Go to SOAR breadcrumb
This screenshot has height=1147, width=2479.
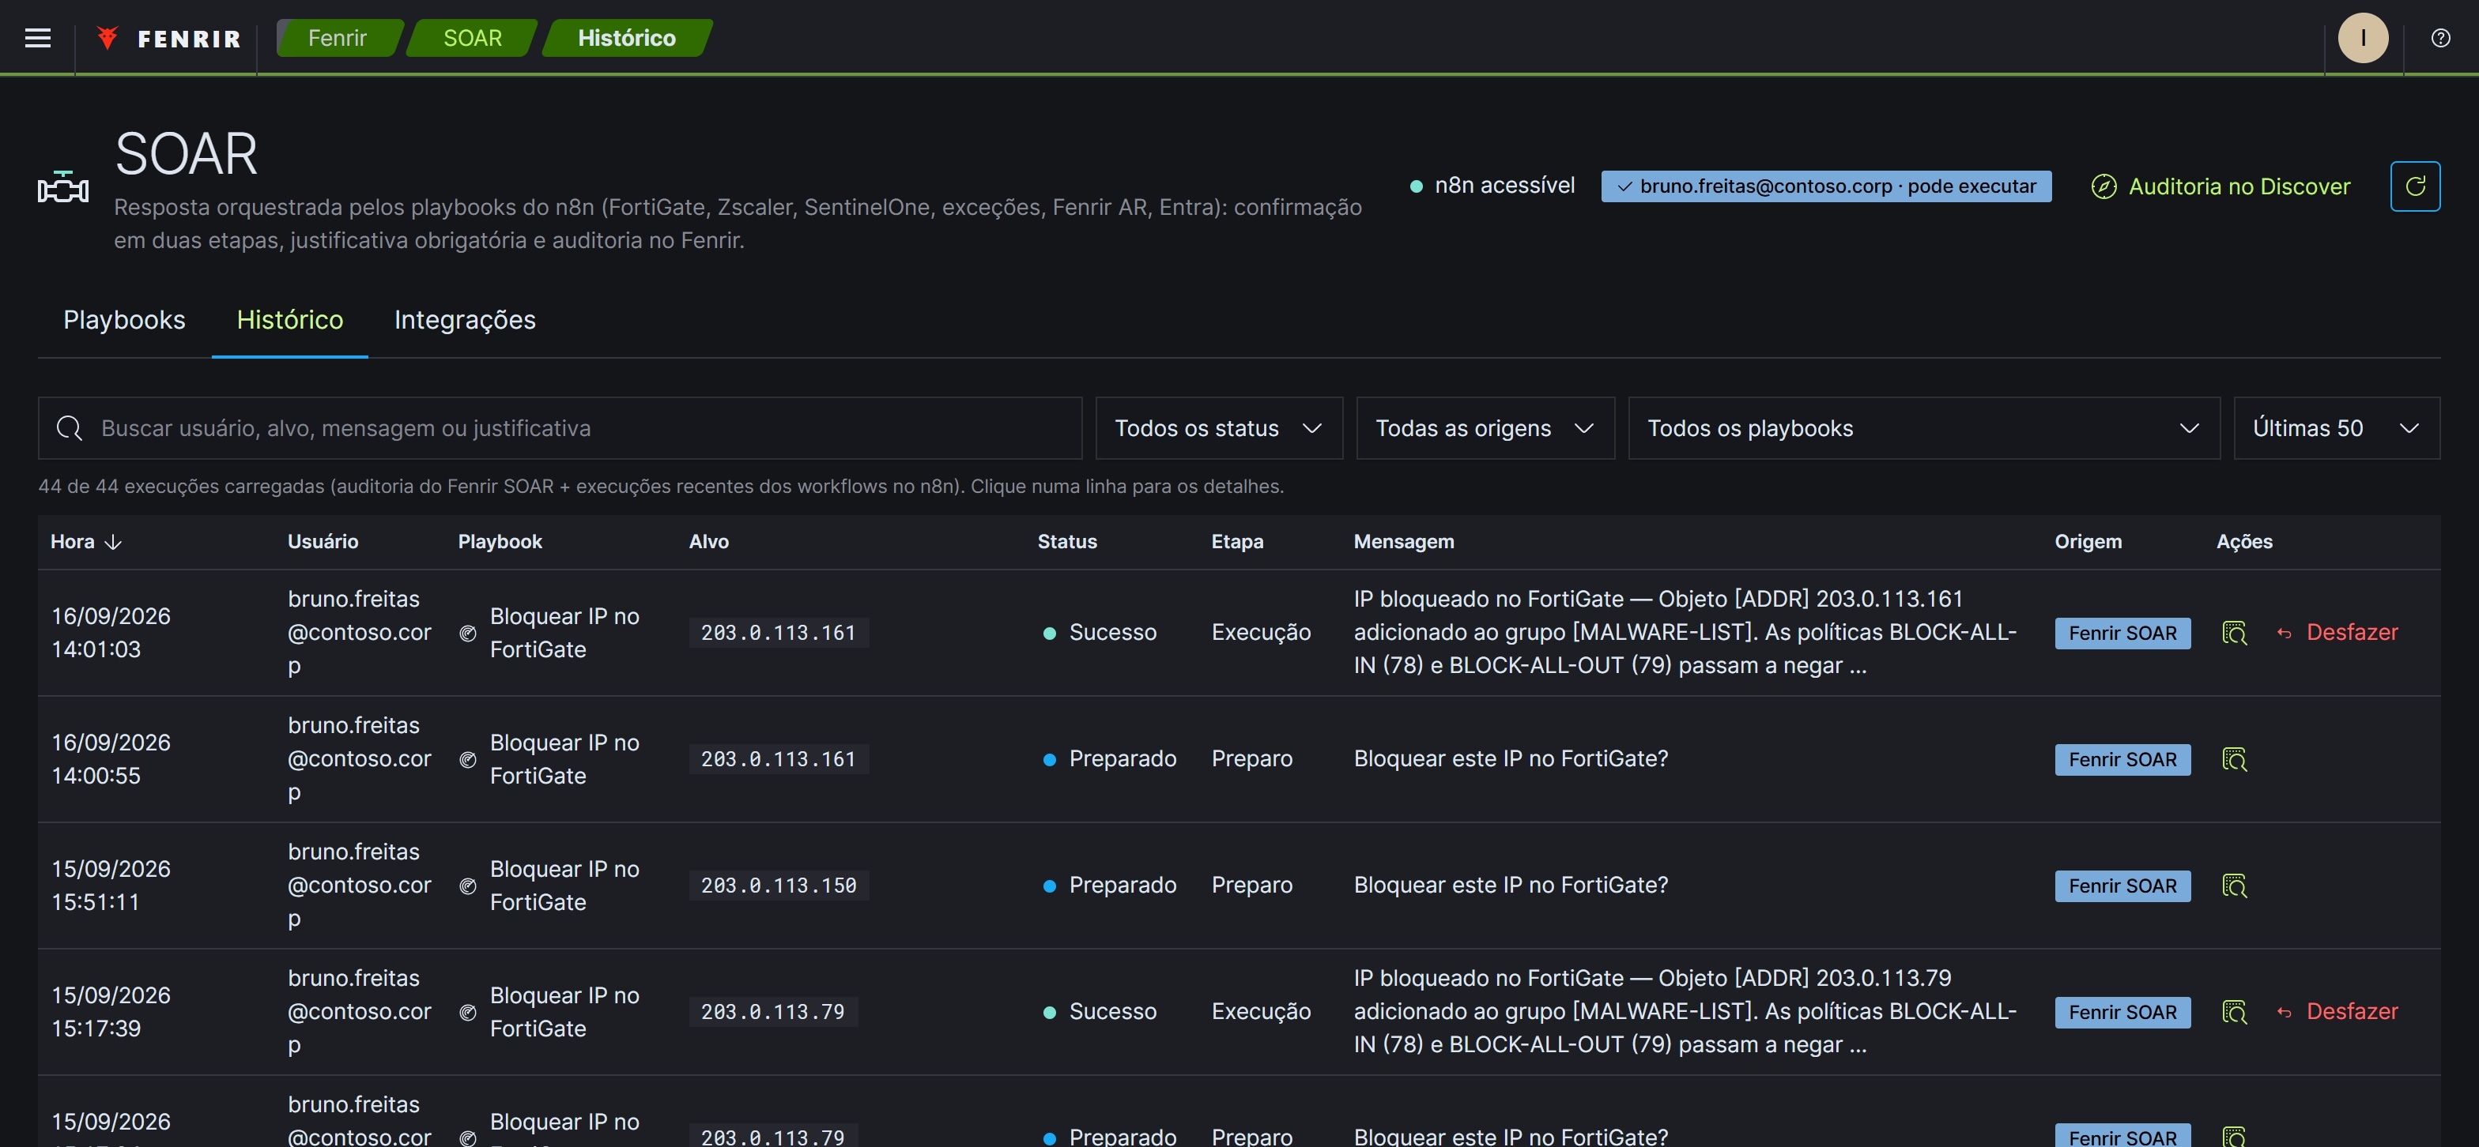click(473, 37)
